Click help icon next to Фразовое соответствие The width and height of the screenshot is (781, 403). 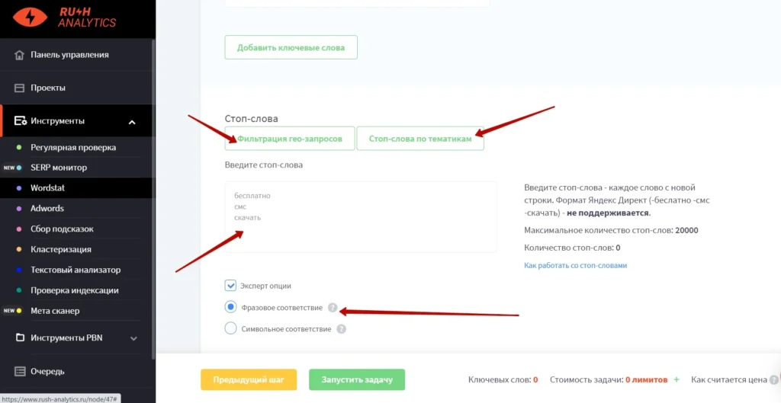click(333, 308)
